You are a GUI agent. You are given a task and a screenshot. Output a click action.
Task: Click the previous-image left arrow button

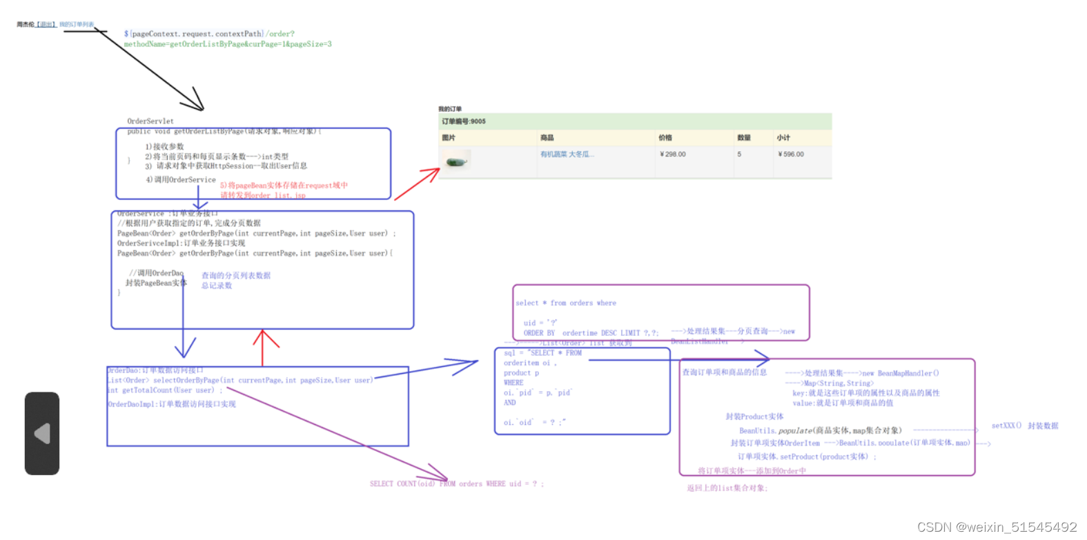[x=42, y=434]
